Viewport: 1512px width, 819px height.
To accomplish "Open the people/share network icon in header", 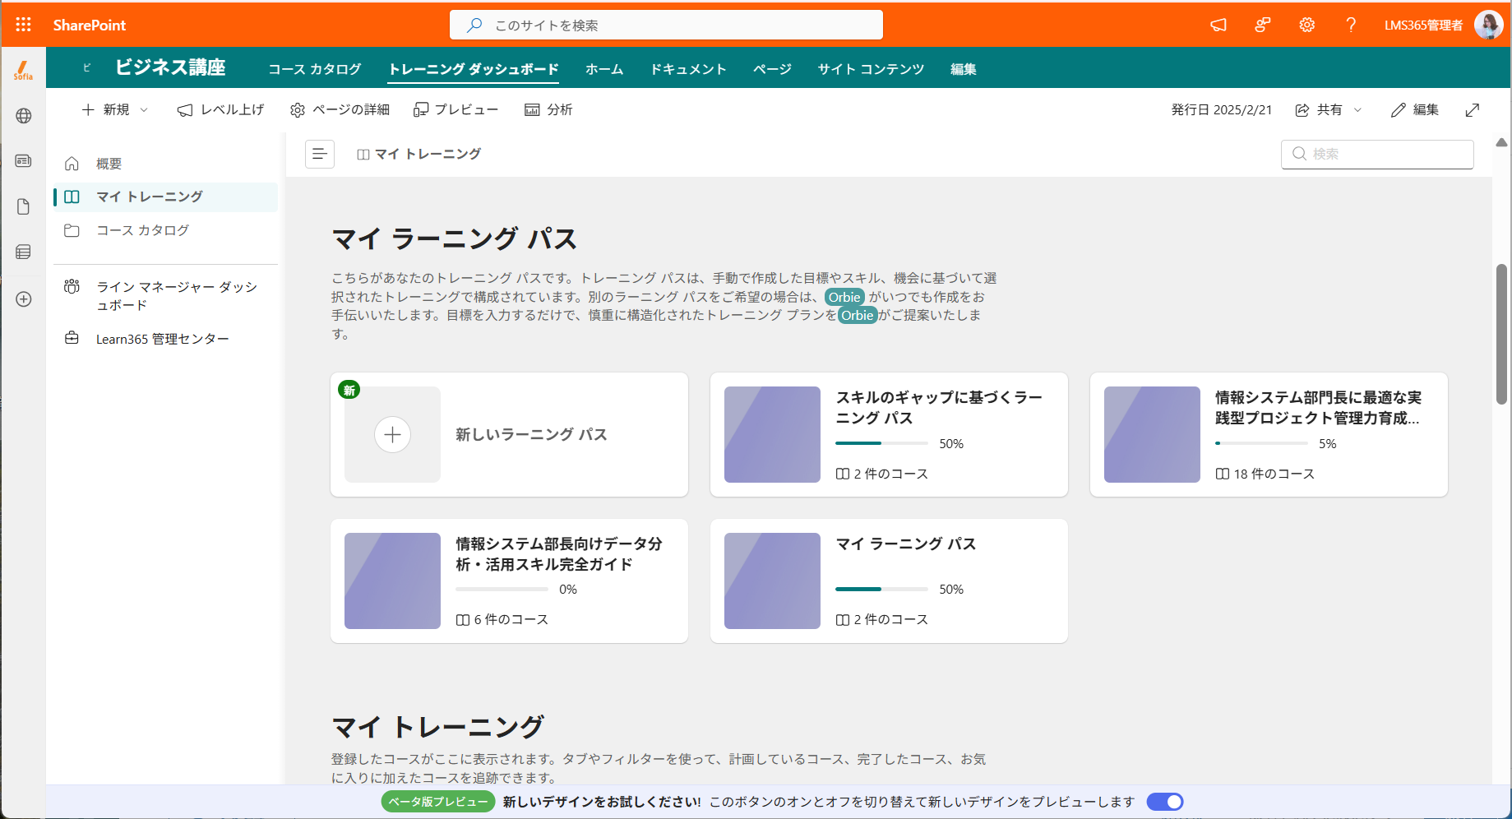I will pos(1263,25).
